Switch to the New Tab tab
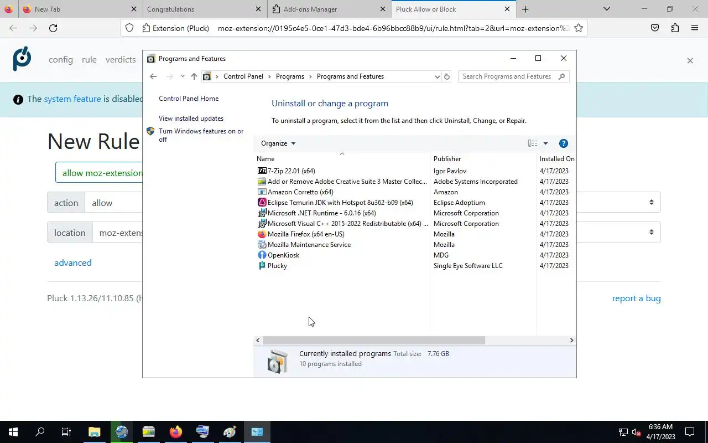 80,9
